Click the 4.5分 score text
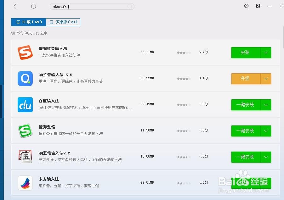 [203, 182]
